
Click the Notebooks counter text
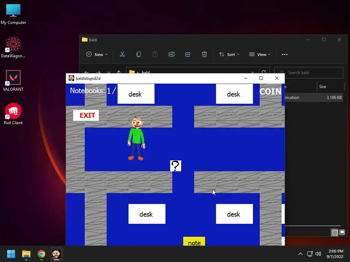coord(93,91)
